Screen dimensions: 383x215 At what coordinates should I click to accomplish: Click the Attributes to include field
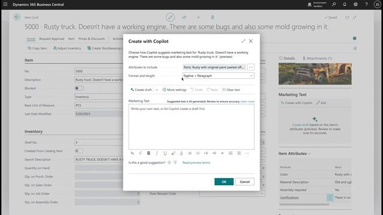214,67
